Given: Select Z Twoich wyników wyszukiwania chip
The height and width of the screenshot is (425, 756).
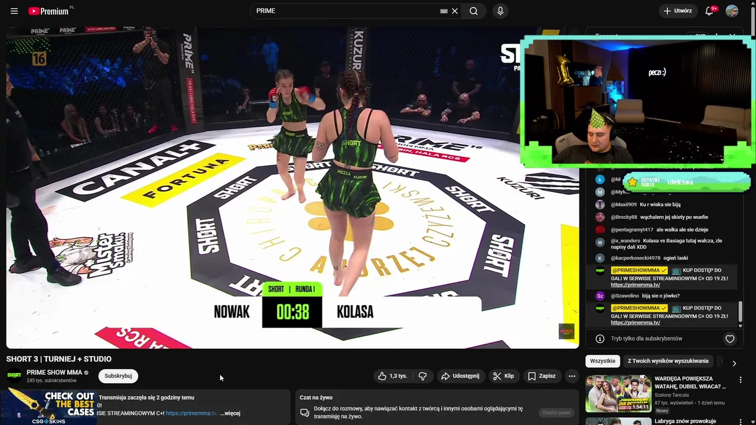Looking at the screenshot, I should 667,361.
